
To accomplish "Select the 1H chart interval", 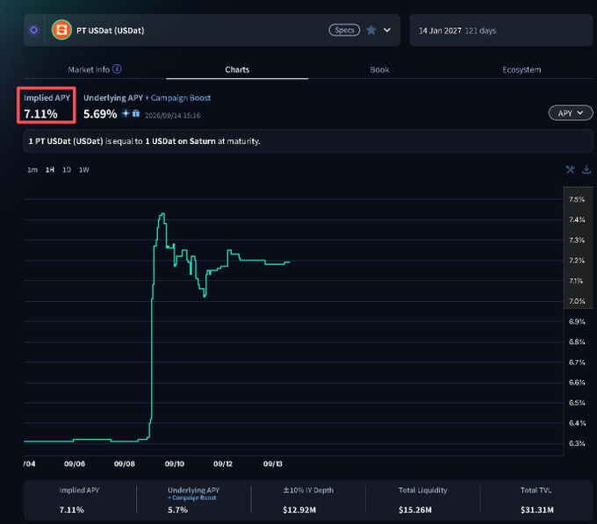I will (50, 169).
